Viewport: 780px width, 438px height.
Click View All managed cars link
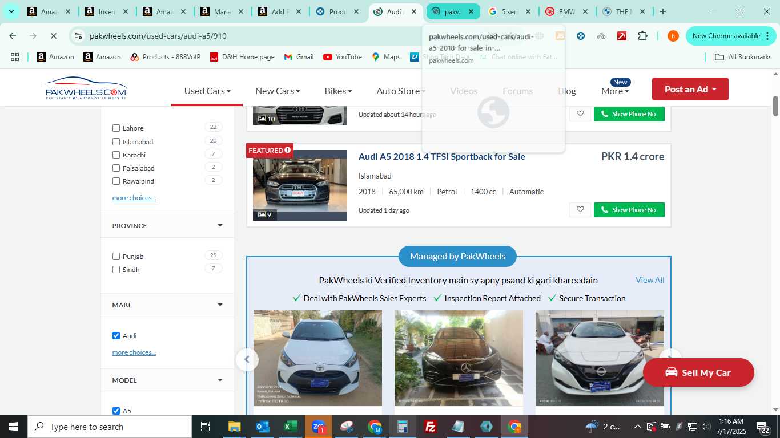pos(650,280)
